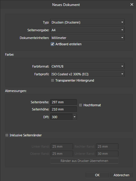Click into the Seitenbreite 297 mm field
This screenshot has width=136, height=181.
pos(64,102)
